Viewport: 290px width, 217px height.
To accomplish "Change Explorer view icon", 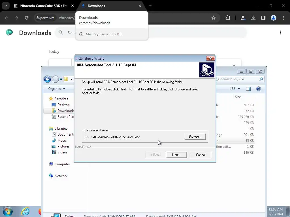I will pyautogui.click(x=233, y=89).
